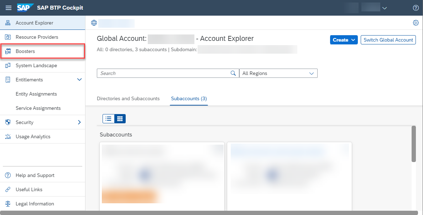Image resolution: width=423 pixels, height=215 pixels.
Task: Open Resource Providers page
Action: (x=43, y=37)
